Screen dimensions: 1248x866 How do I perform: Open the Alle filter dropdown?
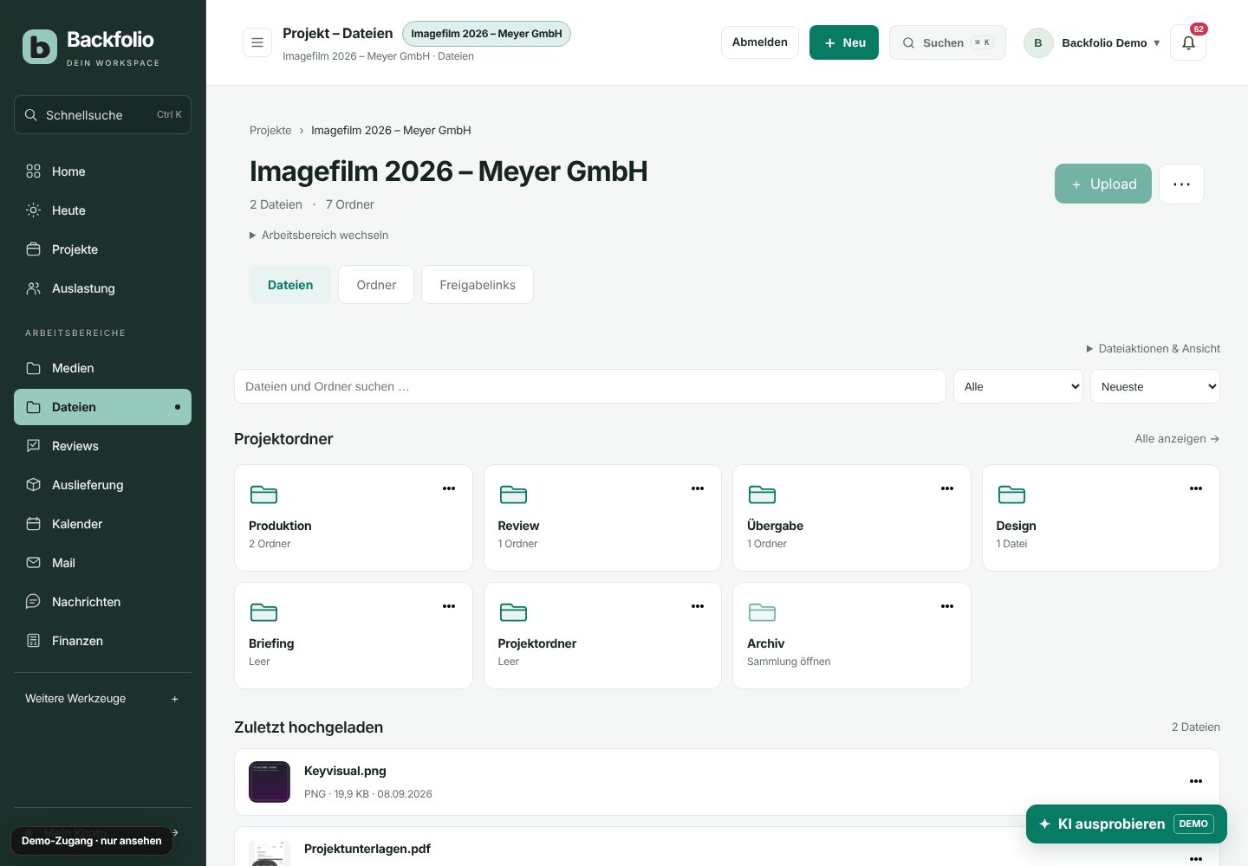(x=1018, y=386)
